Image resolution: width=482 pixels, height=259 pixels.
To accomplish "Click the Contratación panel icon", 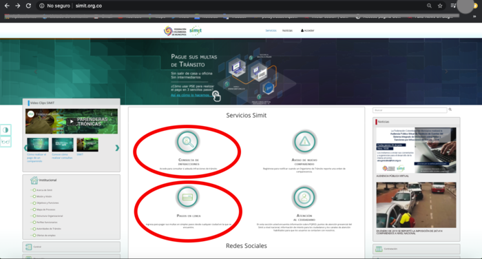I will pyautogui.click(x=379, y=249).
